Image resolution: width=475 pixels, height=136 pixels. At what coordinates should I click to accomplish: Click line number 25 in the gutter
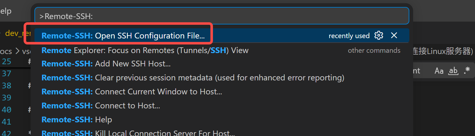click(7, 61)
